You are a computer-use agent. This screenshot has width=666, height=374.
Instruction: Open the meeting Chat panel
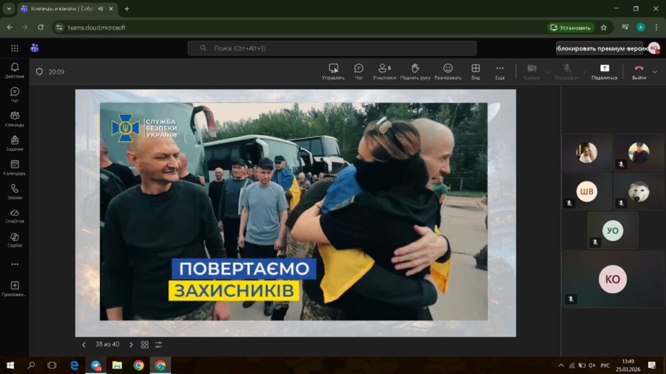358,71
